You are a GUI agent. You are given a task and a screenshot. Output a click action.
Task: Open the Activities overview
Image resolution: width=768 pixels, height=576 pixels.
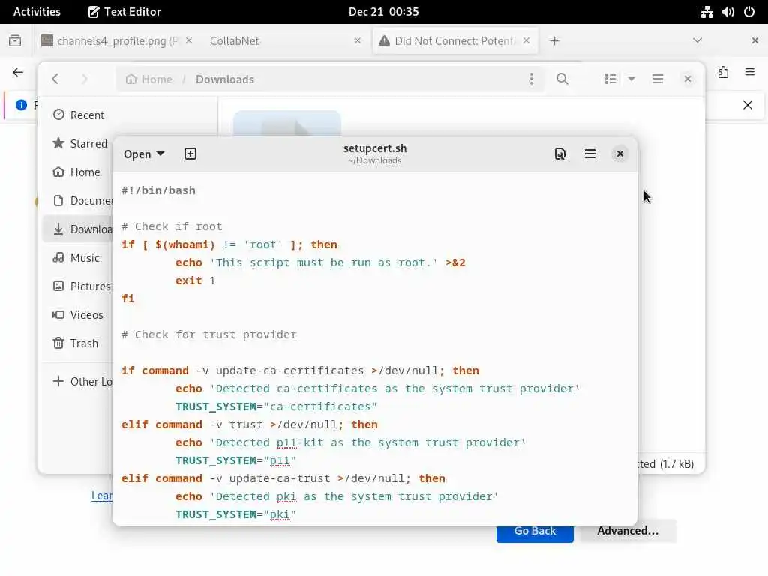click(37, 12)
